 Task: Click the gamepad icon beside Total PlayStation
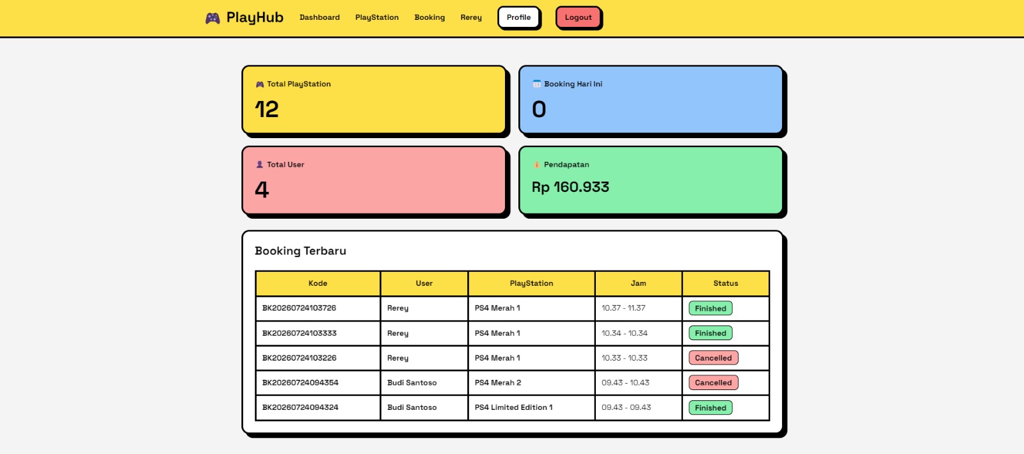260,84
